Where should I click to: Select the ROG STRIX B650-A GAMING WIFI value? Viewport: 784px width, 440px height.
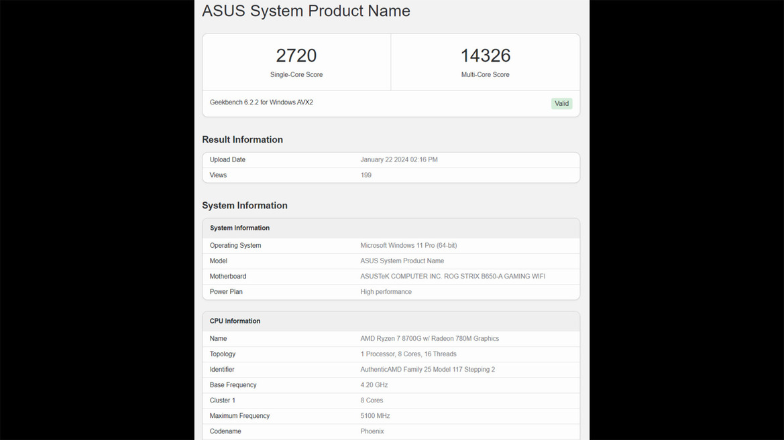click(453, 277)
